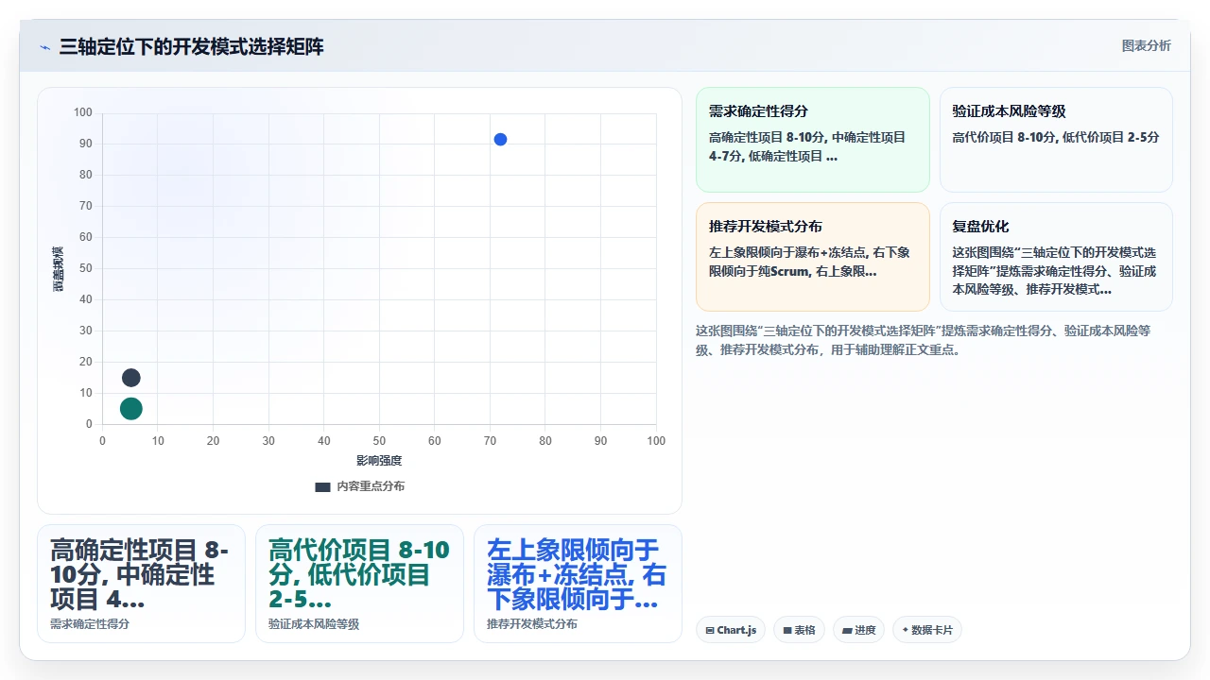Open the 需求确定性得分 green card
Viewport: 1210px width, 680px height.
point(813,140)
